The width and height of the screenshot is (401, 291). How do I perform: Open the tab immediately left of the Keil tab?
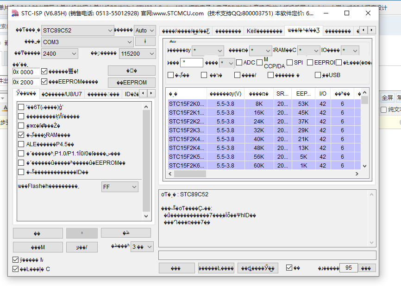tap(228, 31)
